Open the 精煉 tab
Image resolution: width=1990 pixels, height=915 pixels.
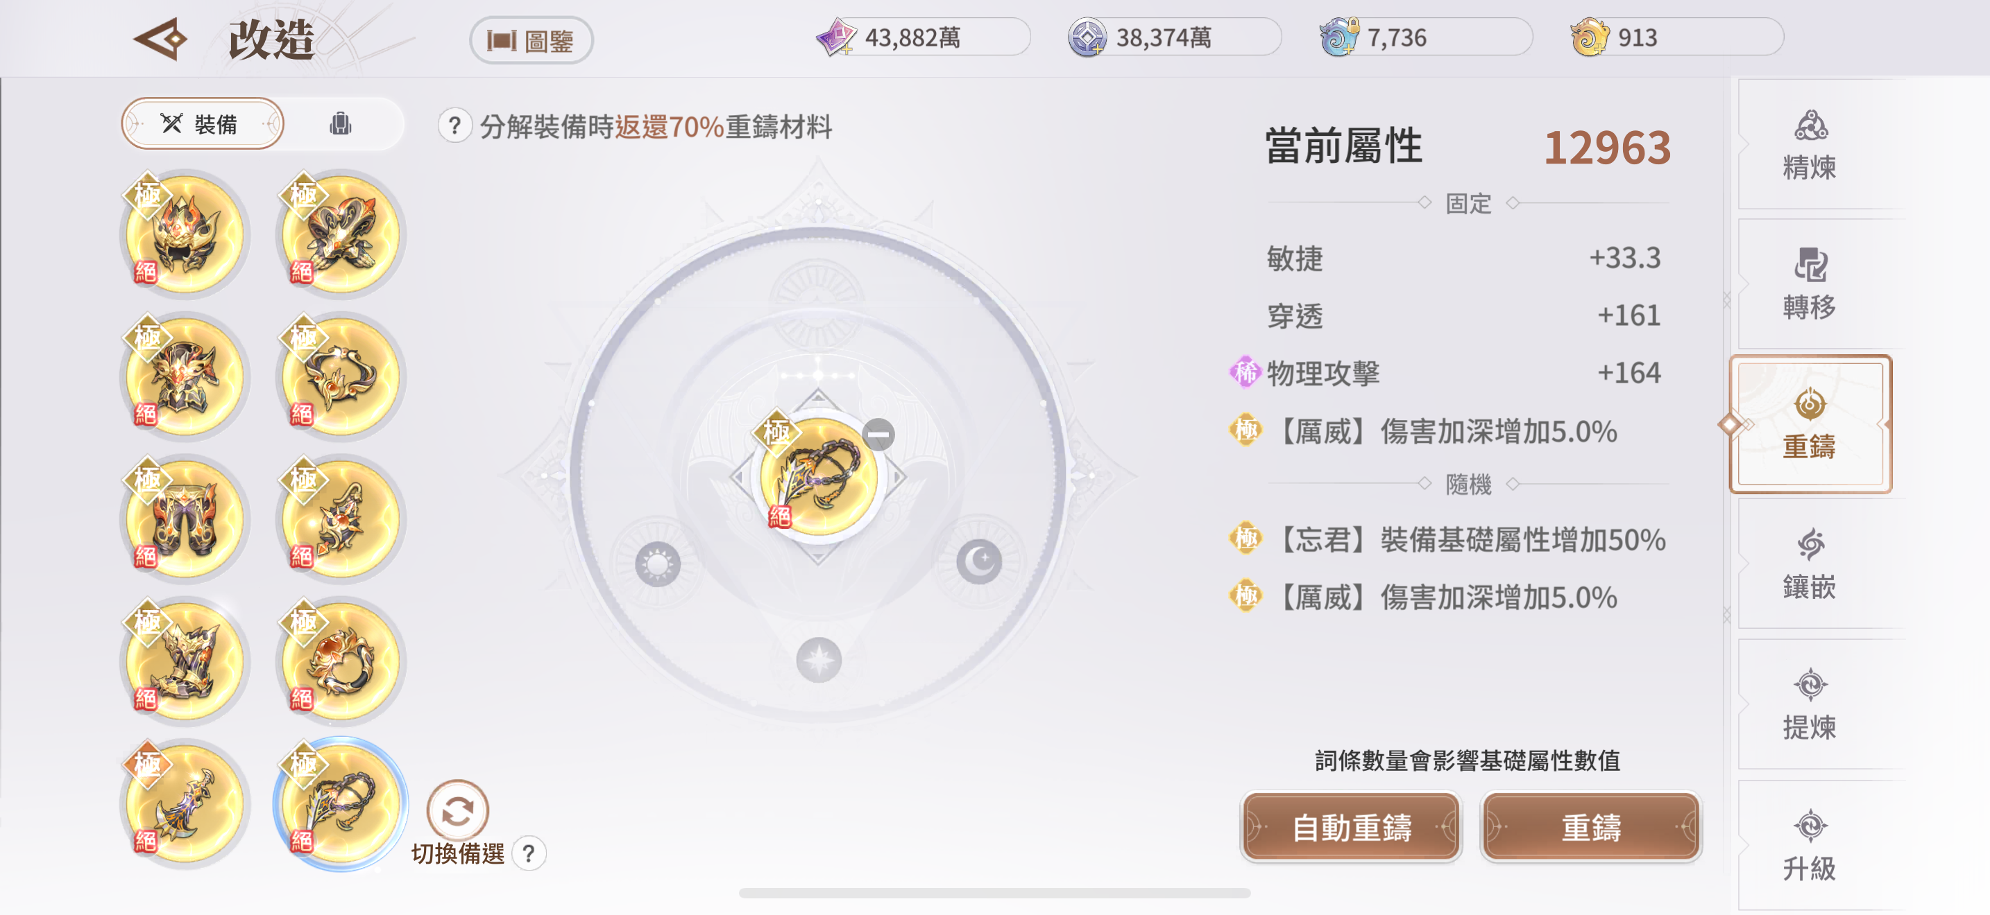(x=1809, y=143)
